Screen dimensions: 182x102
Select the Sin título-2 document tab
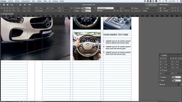[x=8, y=14]
